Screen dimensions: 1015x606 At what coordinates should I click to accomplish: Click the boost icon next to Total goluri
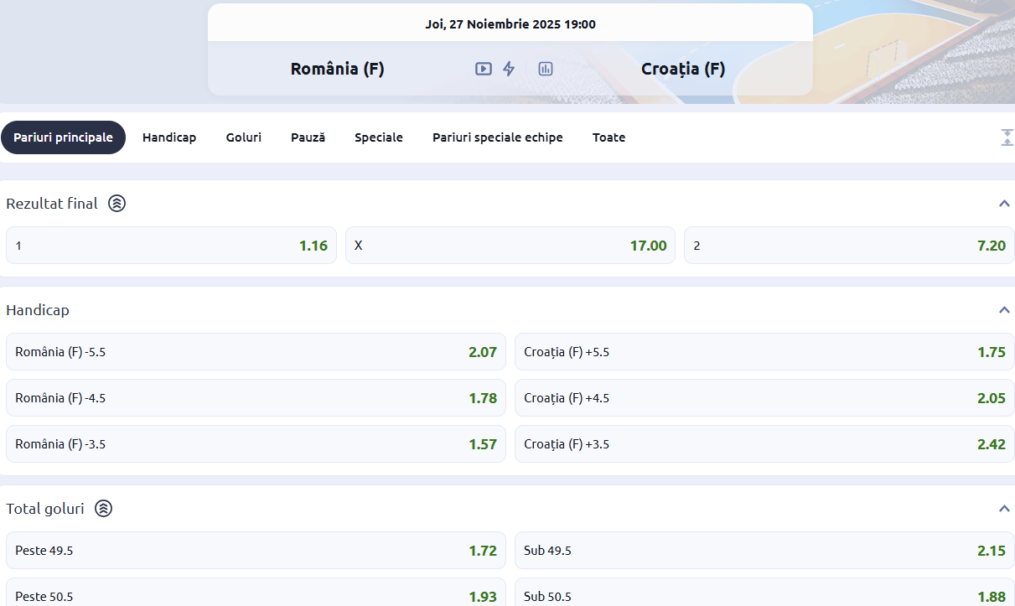[103, 509]
